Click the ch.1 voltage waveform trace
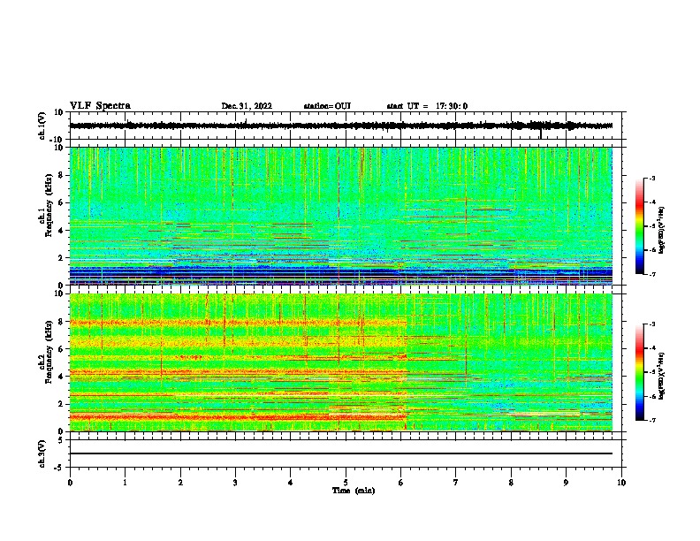 coord(341,126)
